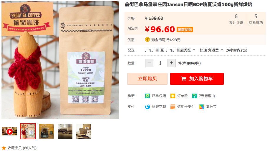Click the quantity input field
Image resolution: width=267 pixels, height=151 pixels.
(160, 63)
